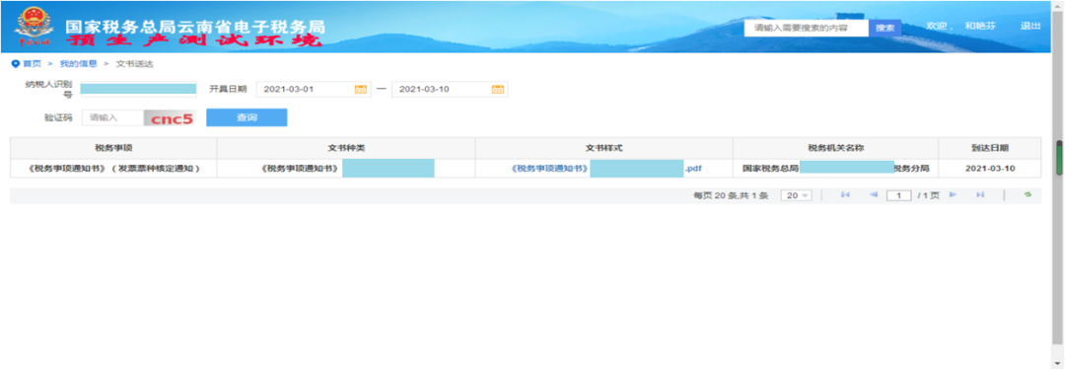The image size is (1065, 370).
Task: Open the 税务事项通知书 pdf link
Action: [605, 169]
